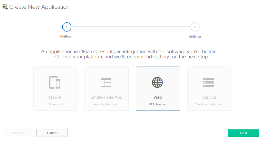The width and height of the screenshot is (261, 152).
Task: Click the iOS, Android subtitle
Action: click(x=55, y=104)
